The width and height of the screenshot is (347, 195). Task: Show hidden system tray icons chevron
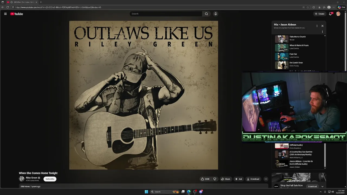320,192
